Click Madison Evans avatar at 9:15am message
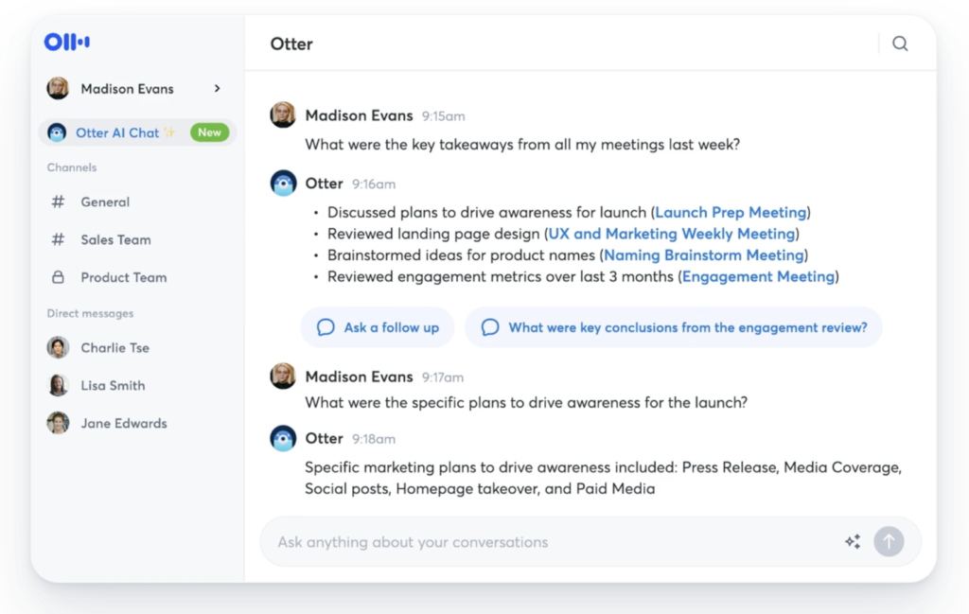This screenshot has width=969, height=614. tap(283, 114)
